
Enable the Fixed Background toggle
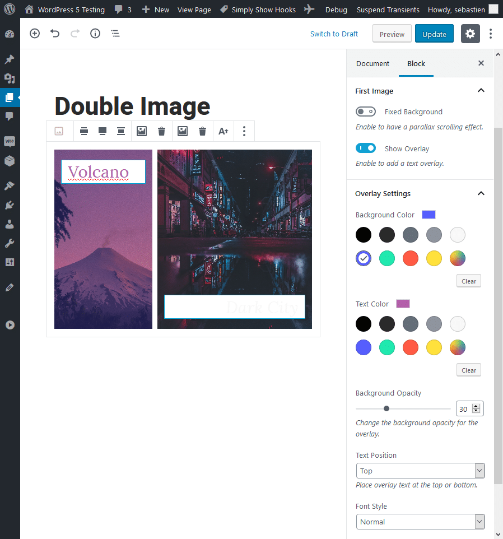(366, 111)
